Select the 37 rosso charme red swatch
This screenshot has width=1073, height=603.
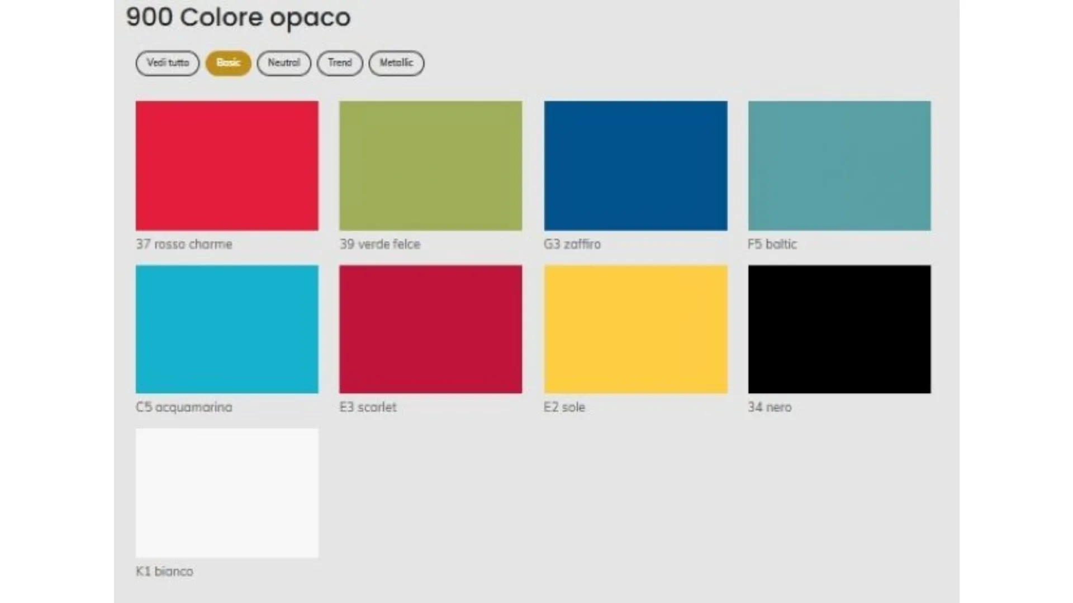pyautogui.click(x=227, y=165)
